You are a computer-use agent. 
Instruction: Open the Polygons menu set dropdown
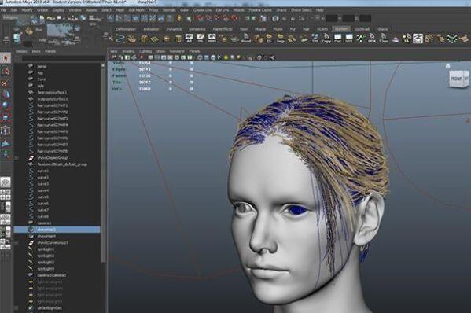click(x=17, y=18)
